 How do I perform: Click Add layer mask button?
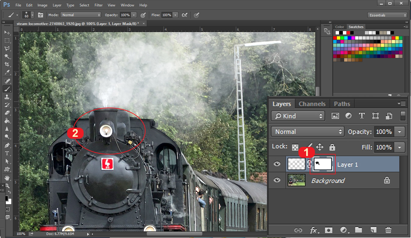tap(328, 230)
